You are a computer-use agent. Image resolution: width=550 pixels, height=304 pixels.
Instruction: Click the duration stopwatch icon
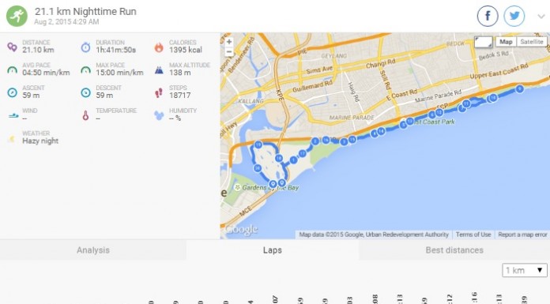pos(85,47)
